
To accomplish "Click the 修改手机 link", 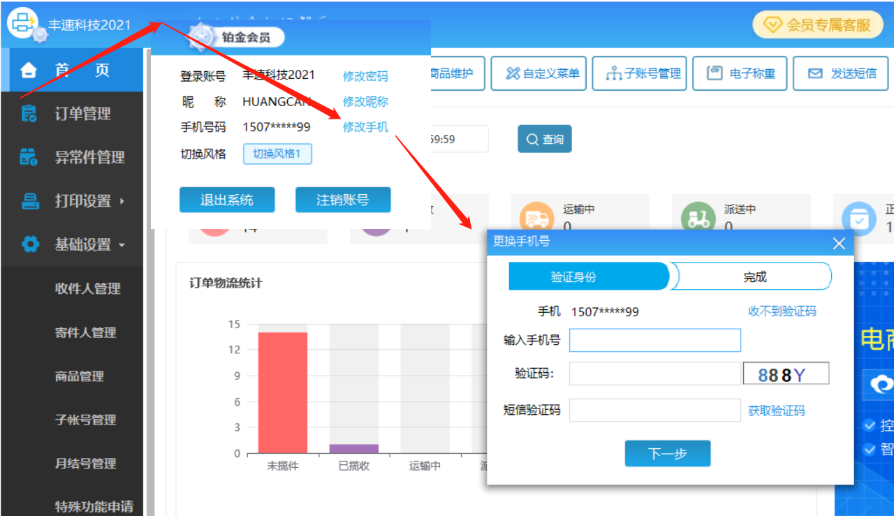I will point(365,127).
